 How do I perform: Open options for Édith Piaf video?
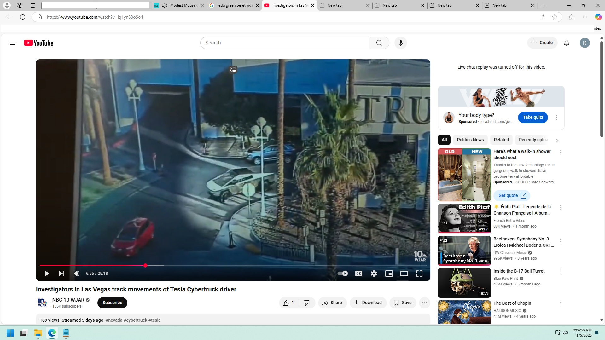tap(561, 208)
